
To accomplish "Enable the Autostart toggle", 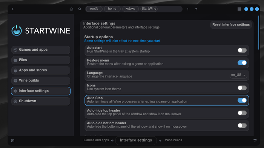I will click(x=242, y=50).
